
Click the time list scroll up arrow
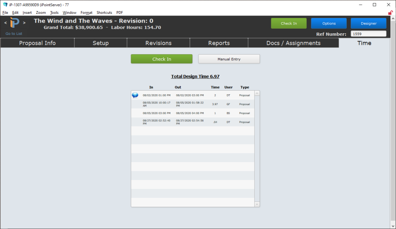[x=257, y=93]
